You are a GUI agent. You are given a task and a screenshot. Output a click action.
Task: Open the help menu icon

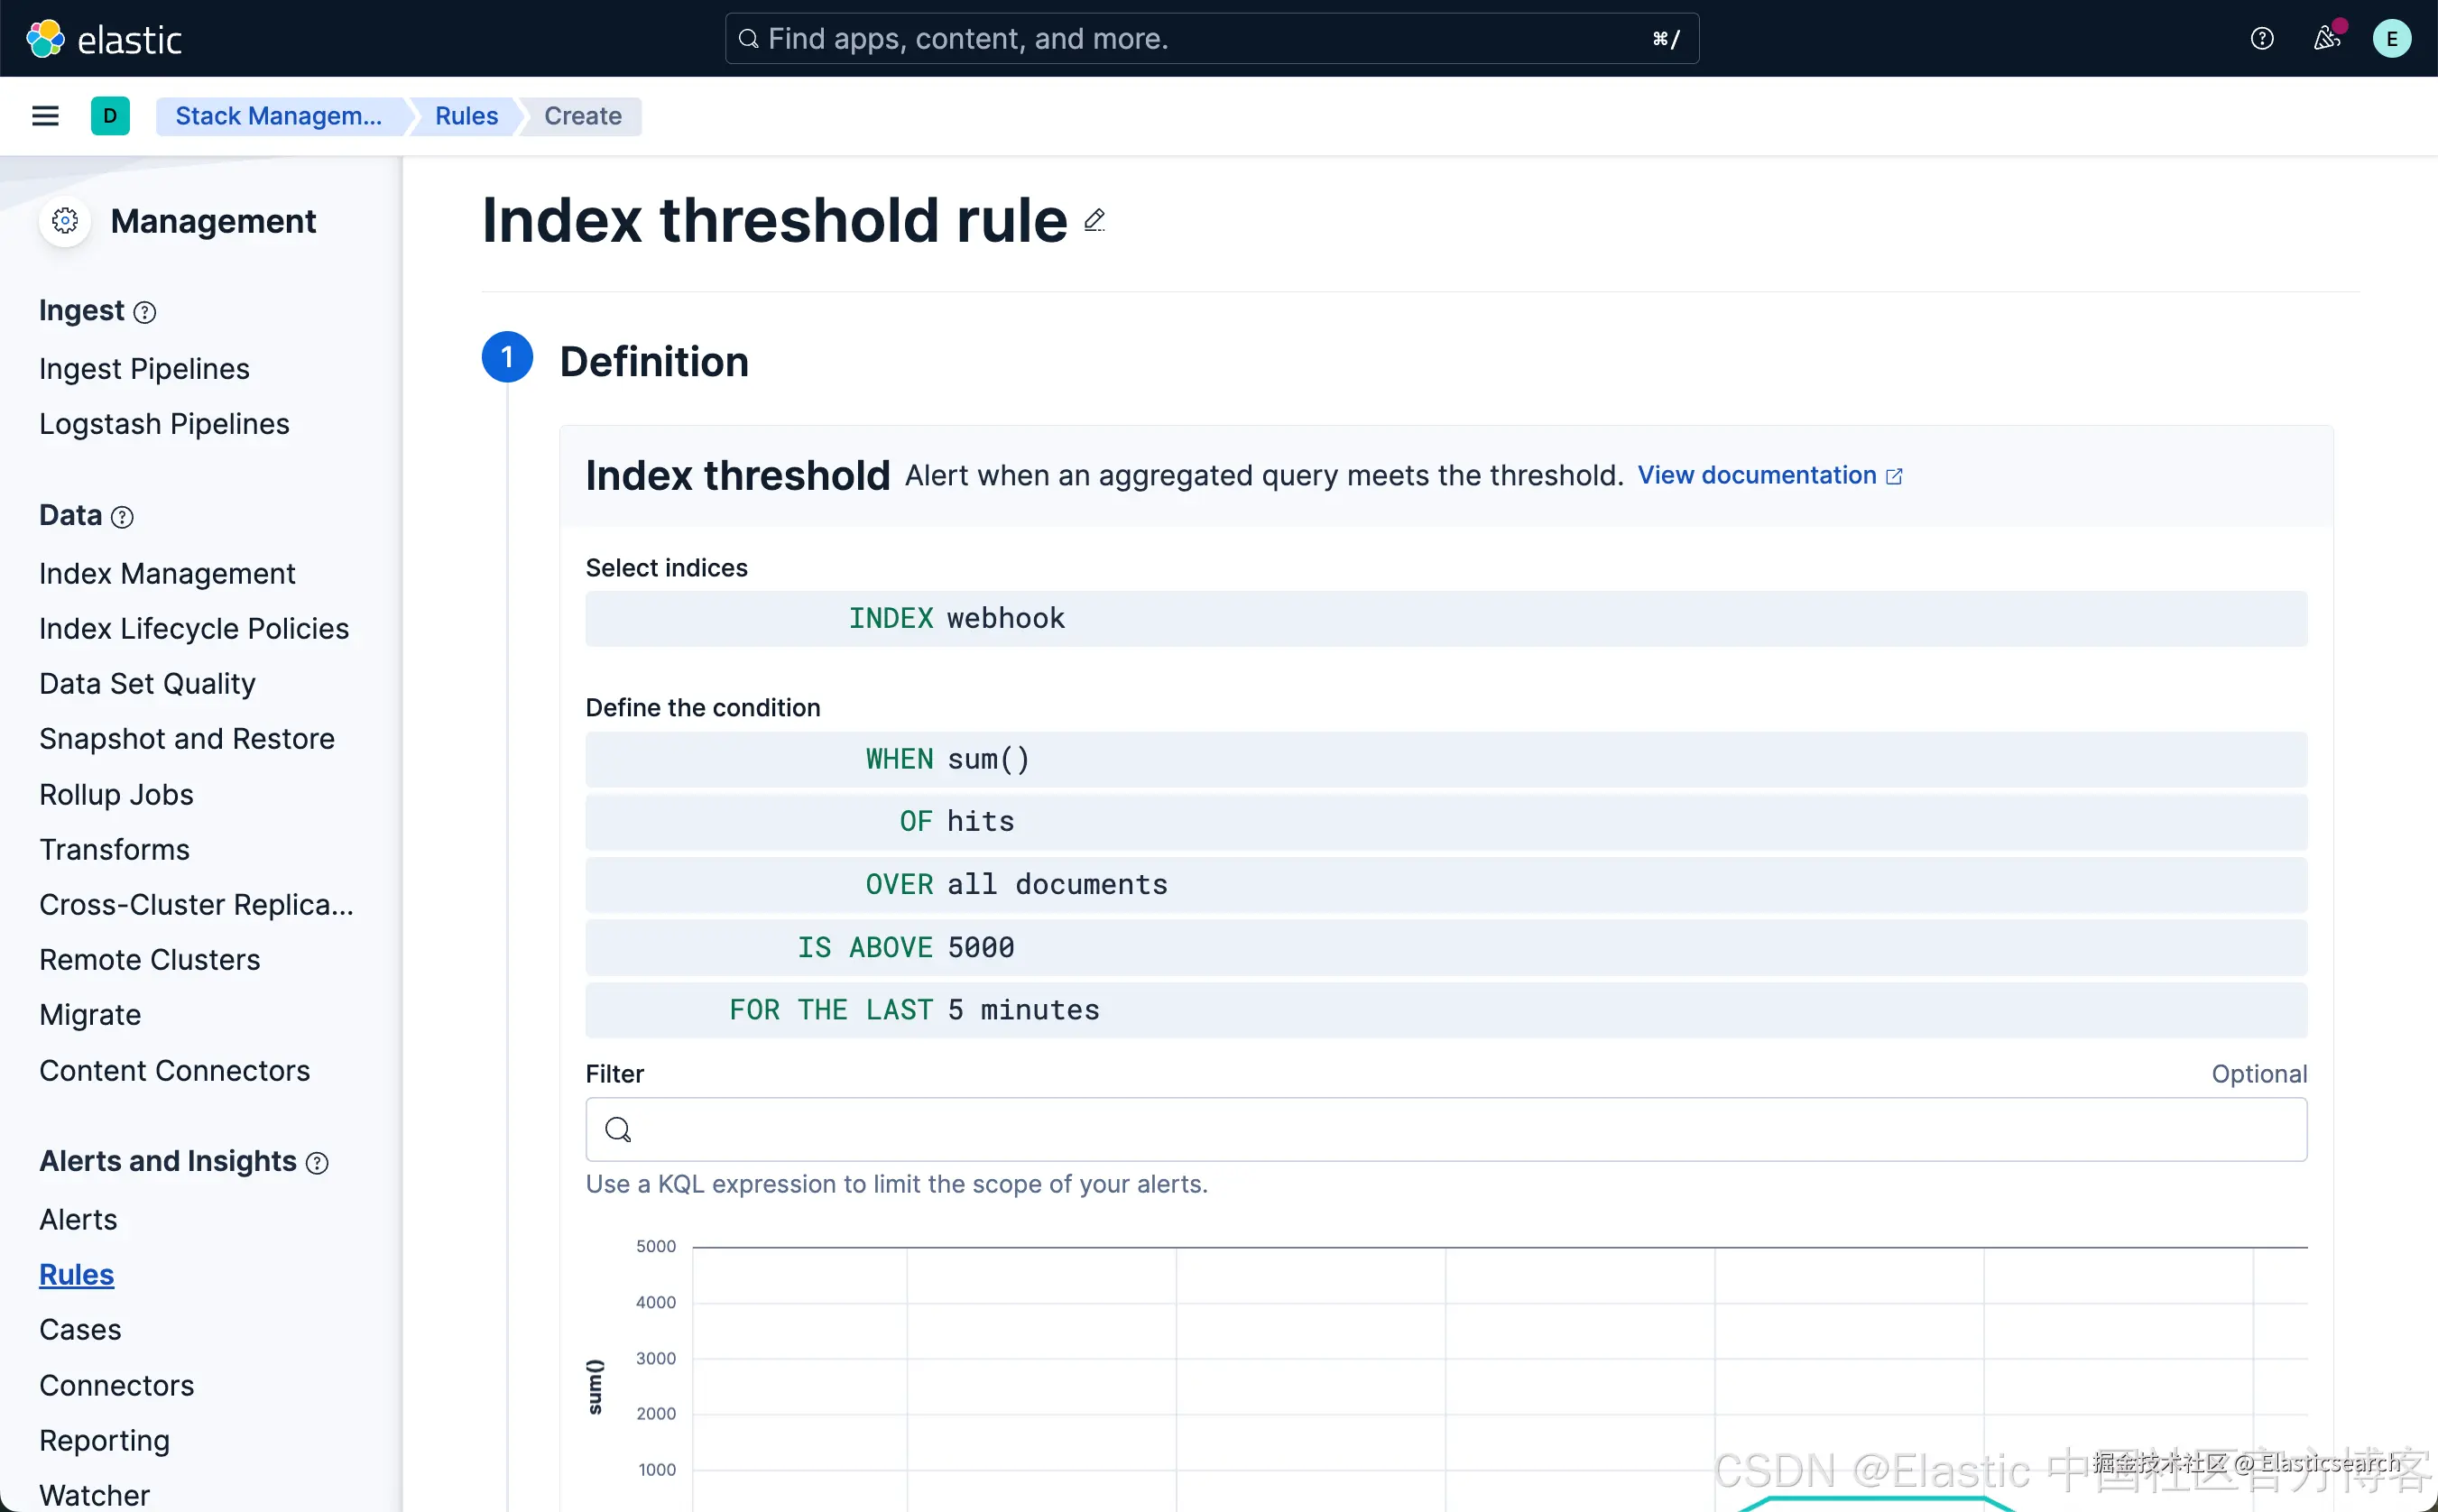pyautogui.click(x=2261, y=39)
